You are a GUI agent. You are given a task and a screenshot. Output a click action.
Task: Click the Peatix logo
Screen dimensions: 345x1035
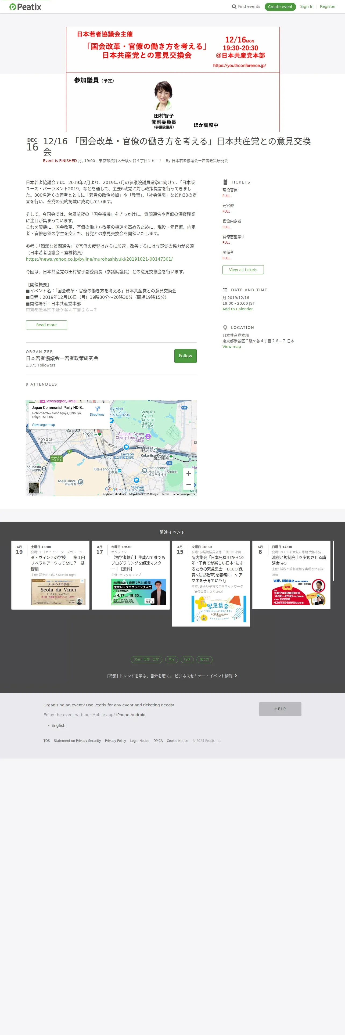coord(25,7)
